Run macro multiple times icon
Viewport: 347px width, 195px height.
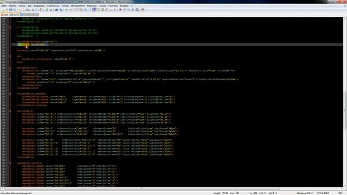click(x=133, y=10)
